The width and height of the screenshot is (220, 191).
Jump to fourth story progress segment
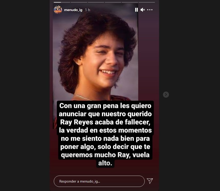(x=113, y=2)
